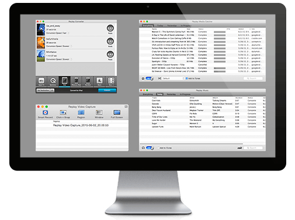Click the Search field in Replay Music

[253, 148]
